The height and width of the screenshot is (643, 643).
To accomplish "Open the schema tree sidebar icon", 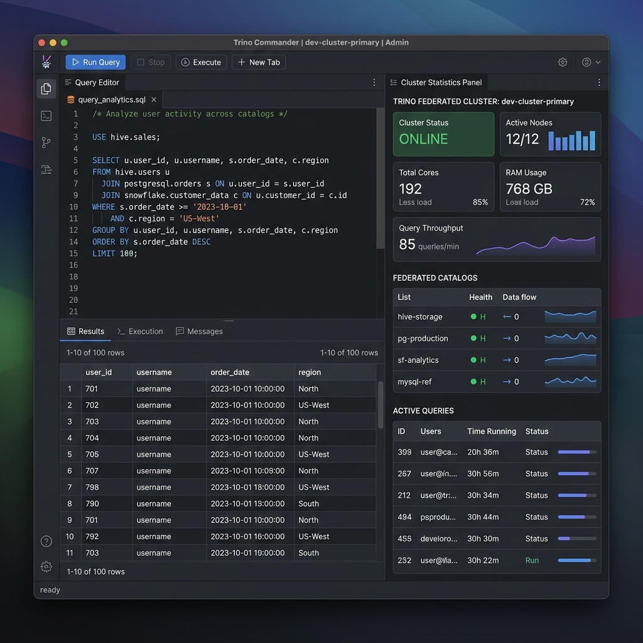I will coord(46,170).
